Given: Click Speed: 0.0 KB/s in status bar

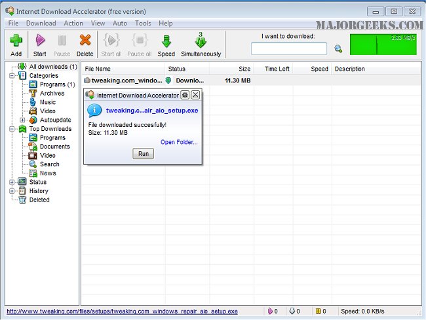Looking at the screenshot, I should [362, 311].
